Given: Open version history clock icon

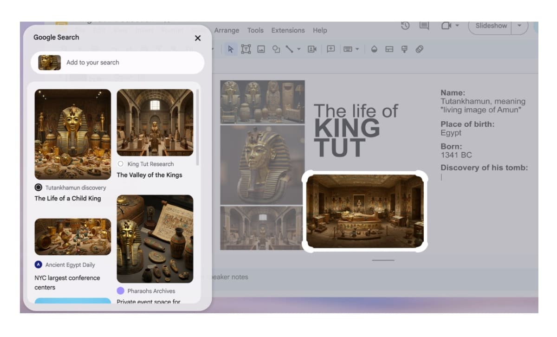Looking at the screenshot, I should [x=405, y=26].
